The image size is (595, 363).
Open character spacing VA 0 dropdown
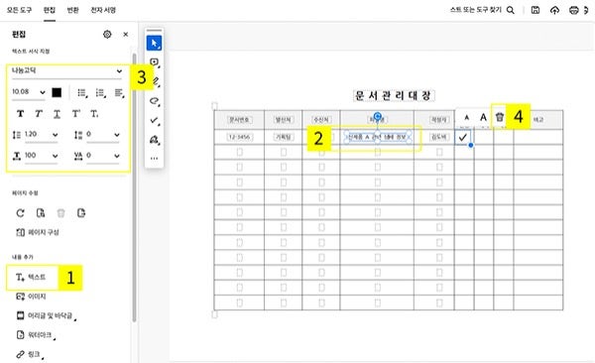click(103, 156)
